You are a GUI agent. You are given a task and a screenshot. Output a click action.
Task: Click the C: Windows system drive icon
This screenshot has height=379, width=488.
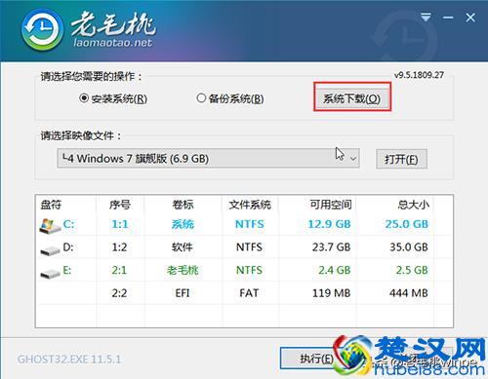tap(50, 225)
